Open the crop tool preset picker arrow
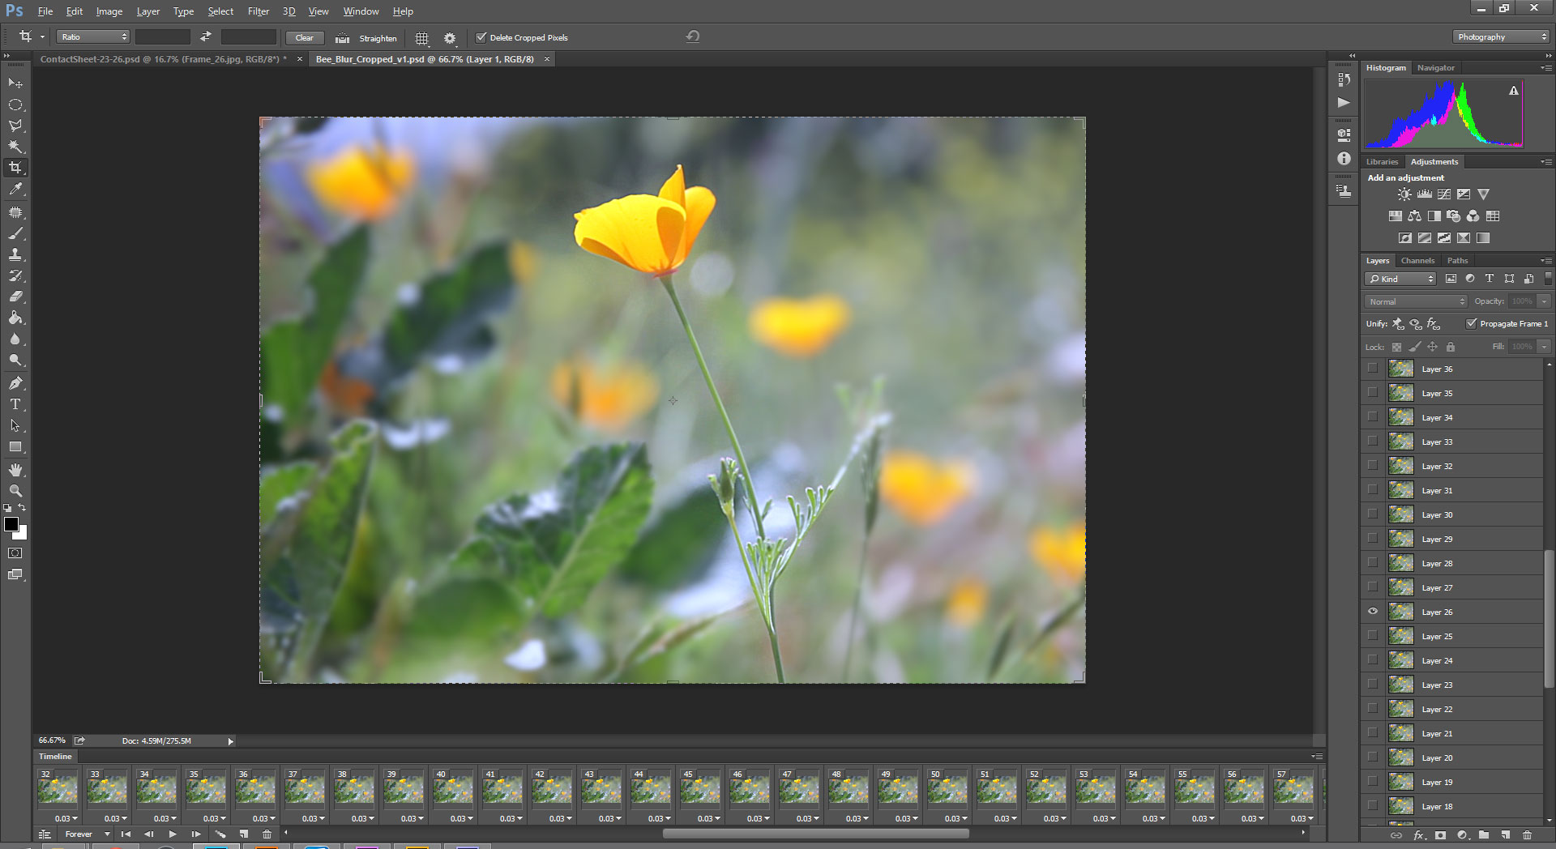This screenshot has width=1556, height=849. click(x=42, y=37)
